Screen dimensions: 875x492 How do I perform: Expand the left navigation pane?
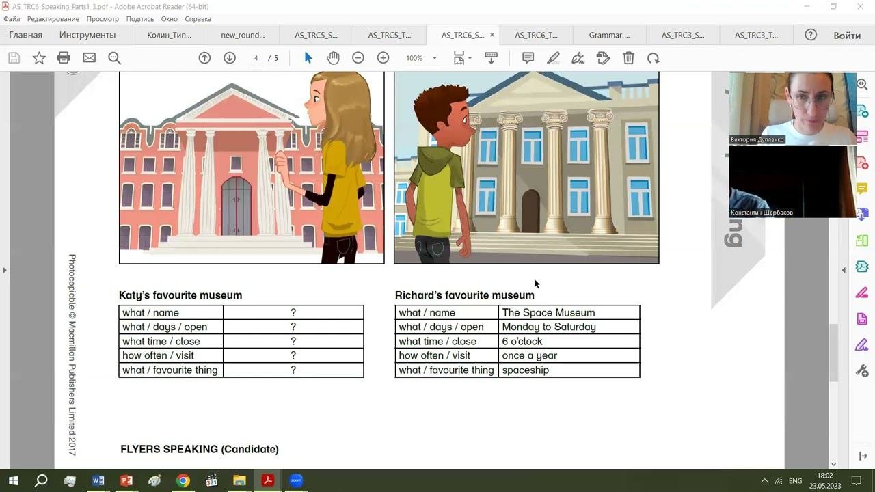[x=5, y=270]
